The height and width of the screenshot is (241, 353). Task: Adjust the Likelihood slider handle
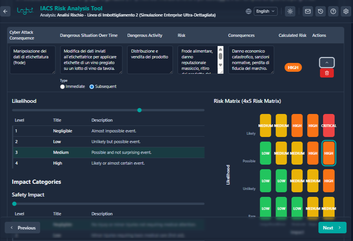click(x=139, y=110)
